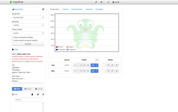Collapse the State panel header
This screenshot has width=178, height=112.
pos(15,50)
